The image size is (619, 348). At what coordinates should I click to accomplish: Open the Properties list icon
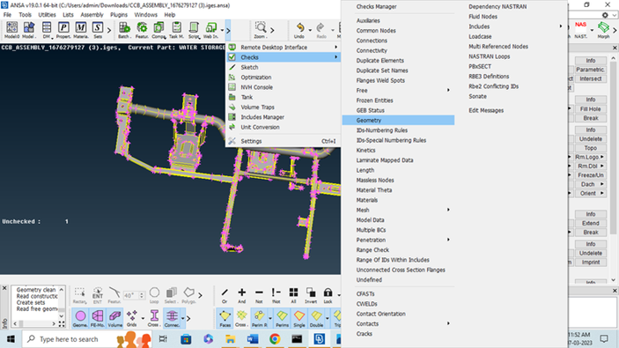63,30
